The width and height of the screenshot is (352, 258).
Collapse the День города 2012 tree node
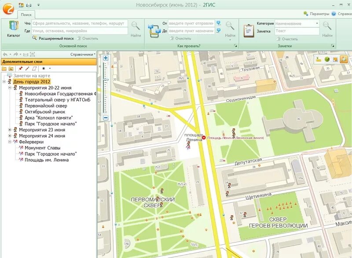[4, 82]
